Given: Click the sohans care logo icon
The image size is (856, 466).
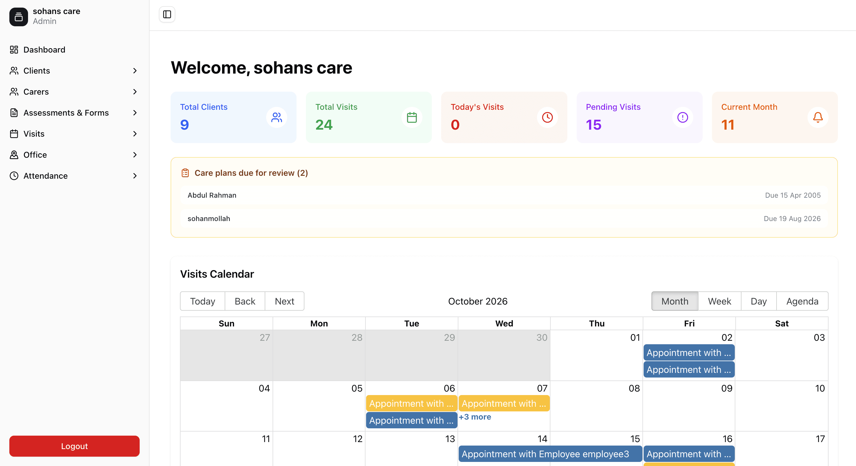Looking at the screenshot, I should (x=19, y=17).
